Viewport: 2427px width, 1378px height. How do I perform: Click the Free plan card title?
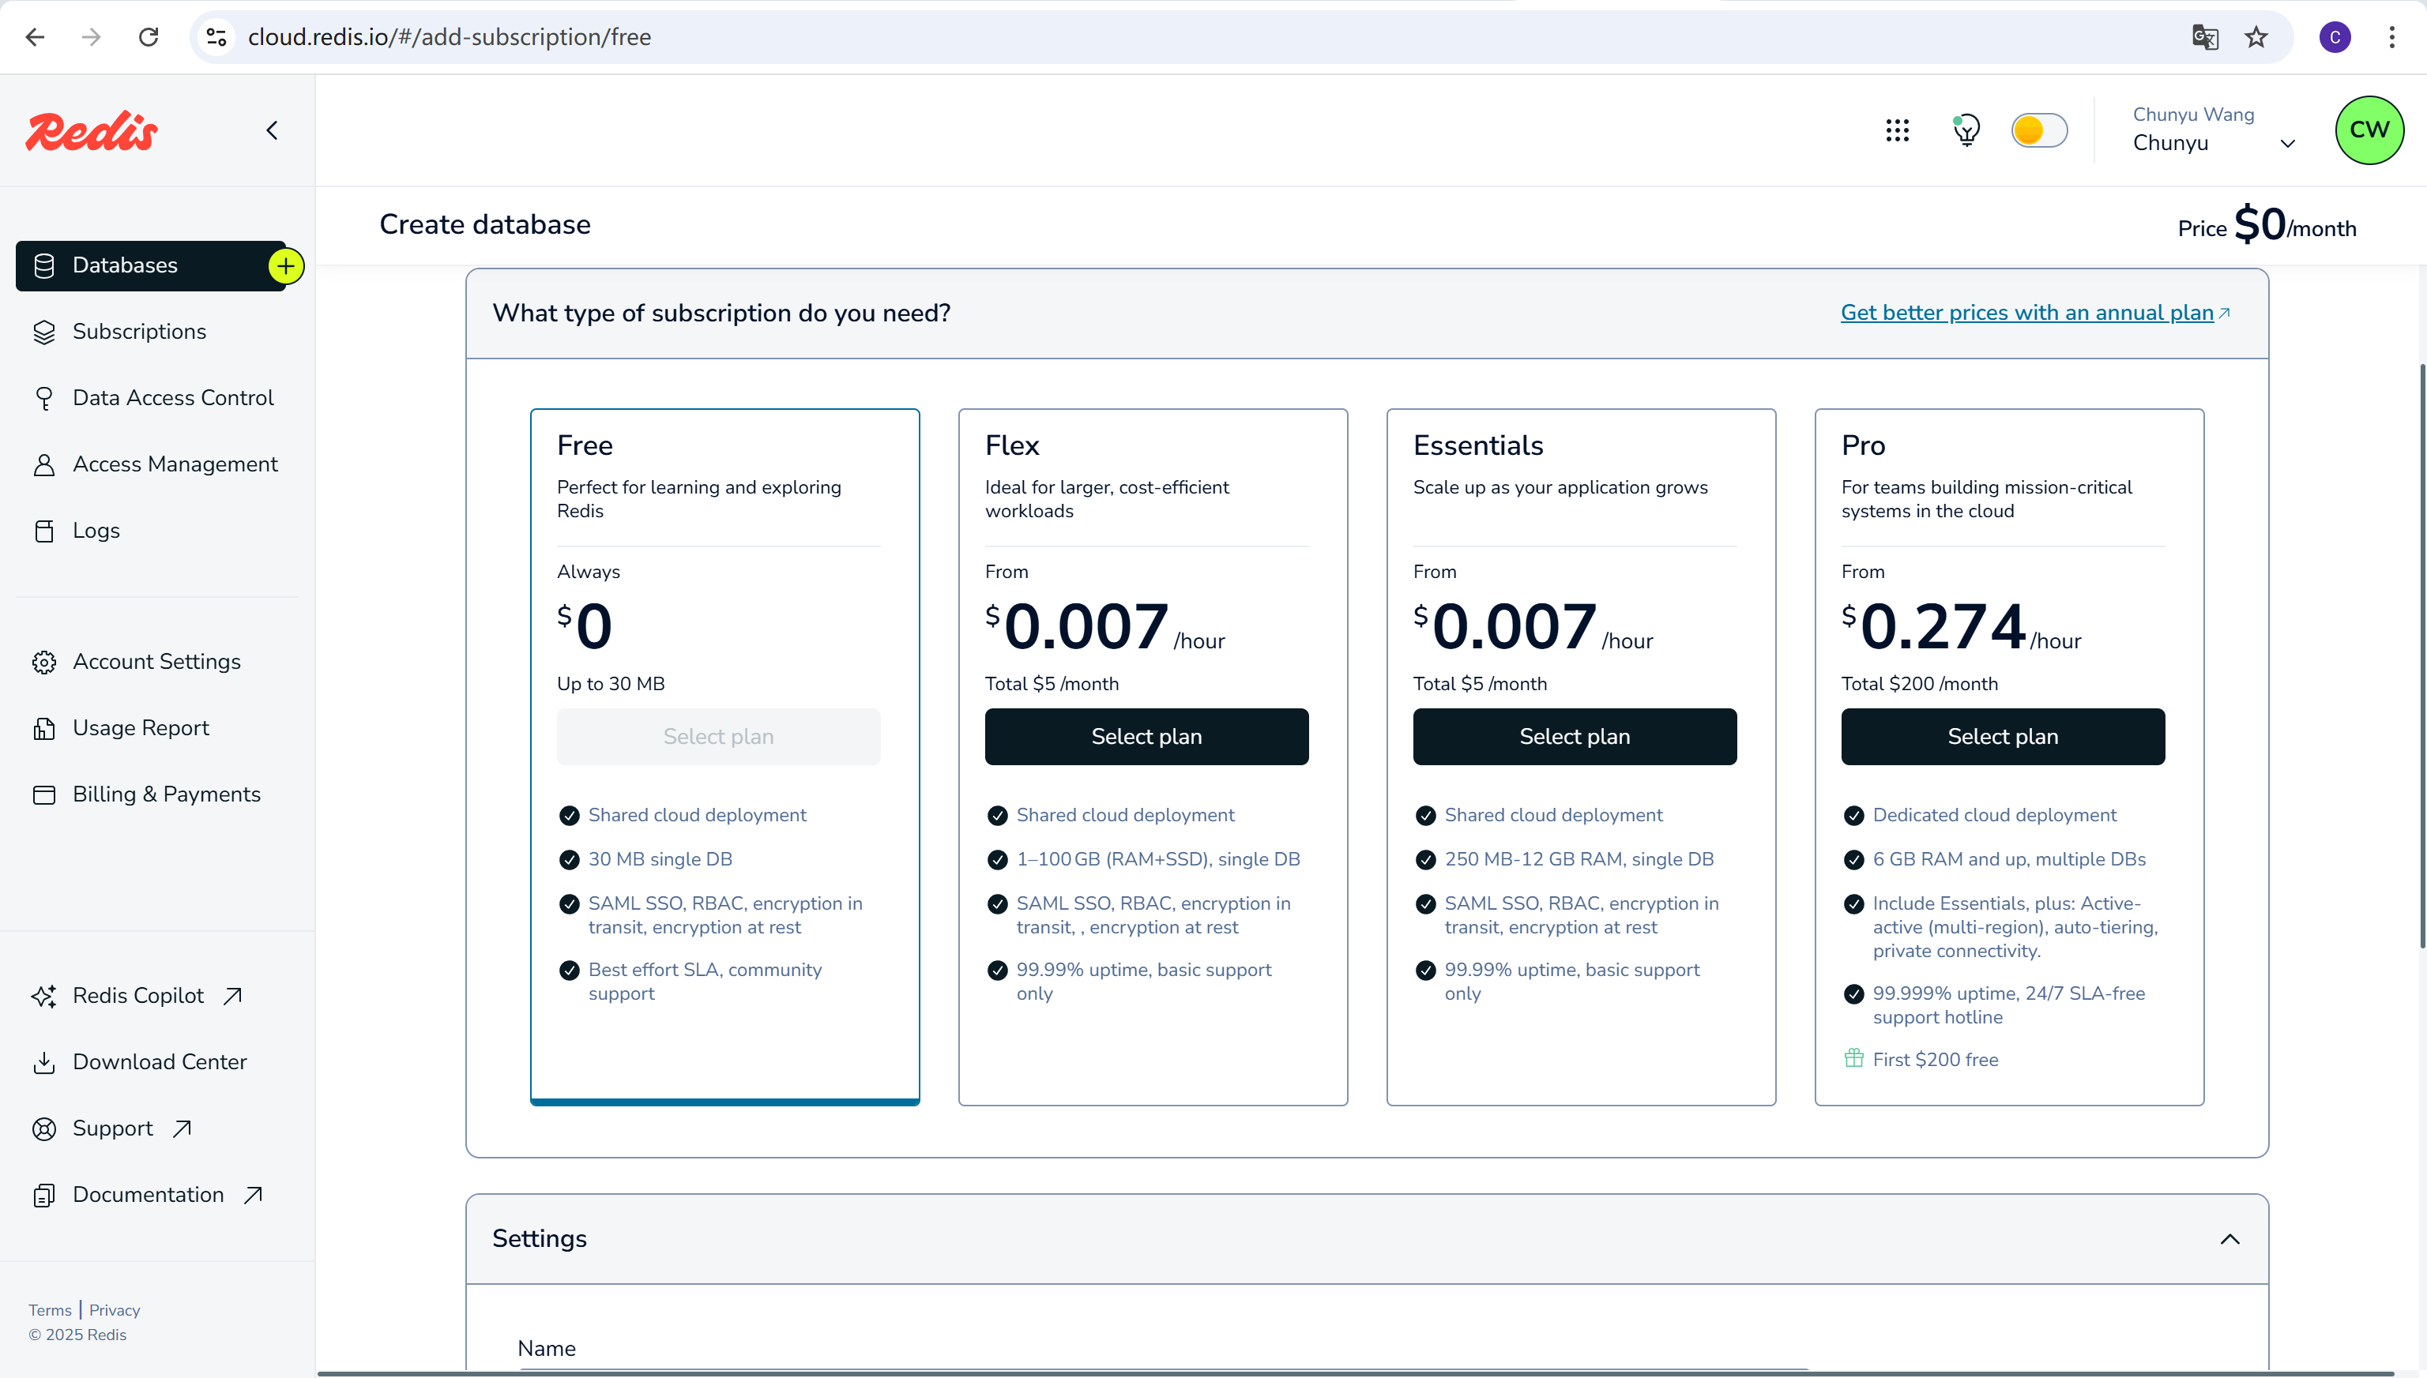(x=585, y=445)
